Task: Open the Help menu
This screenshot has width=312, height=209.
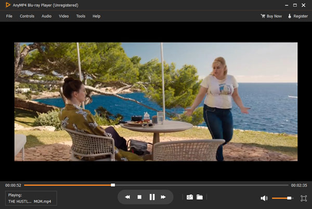Action: [96, 16]
